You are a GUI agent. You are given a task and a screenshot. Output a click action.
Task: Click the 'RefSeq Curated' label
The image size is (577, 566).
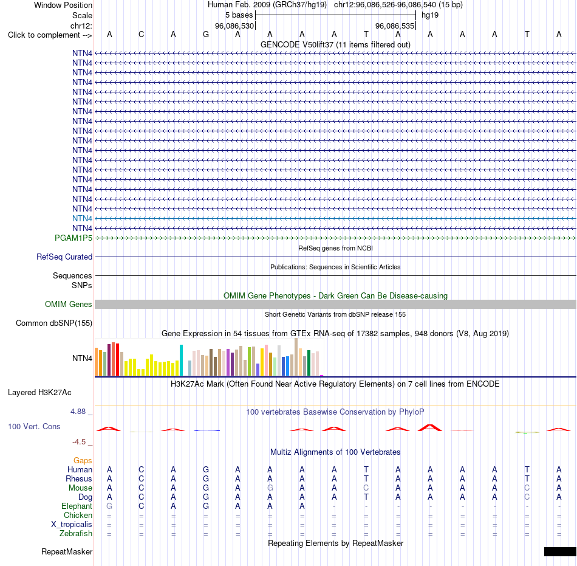(64, 257)
